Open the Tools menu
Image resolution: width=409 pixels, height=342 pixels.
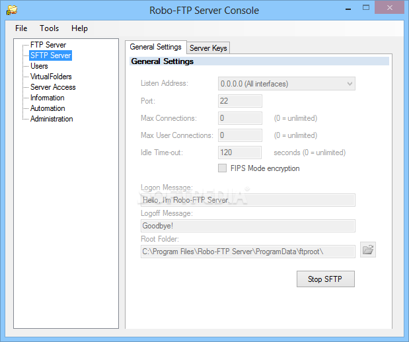(50, 28)
